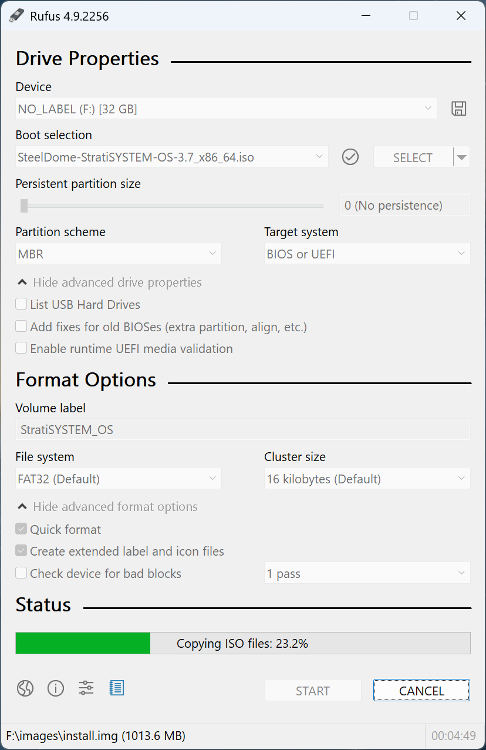Open the language globe icon
The height and width of the screenshot is (750, 486).
tap(25, 688)
